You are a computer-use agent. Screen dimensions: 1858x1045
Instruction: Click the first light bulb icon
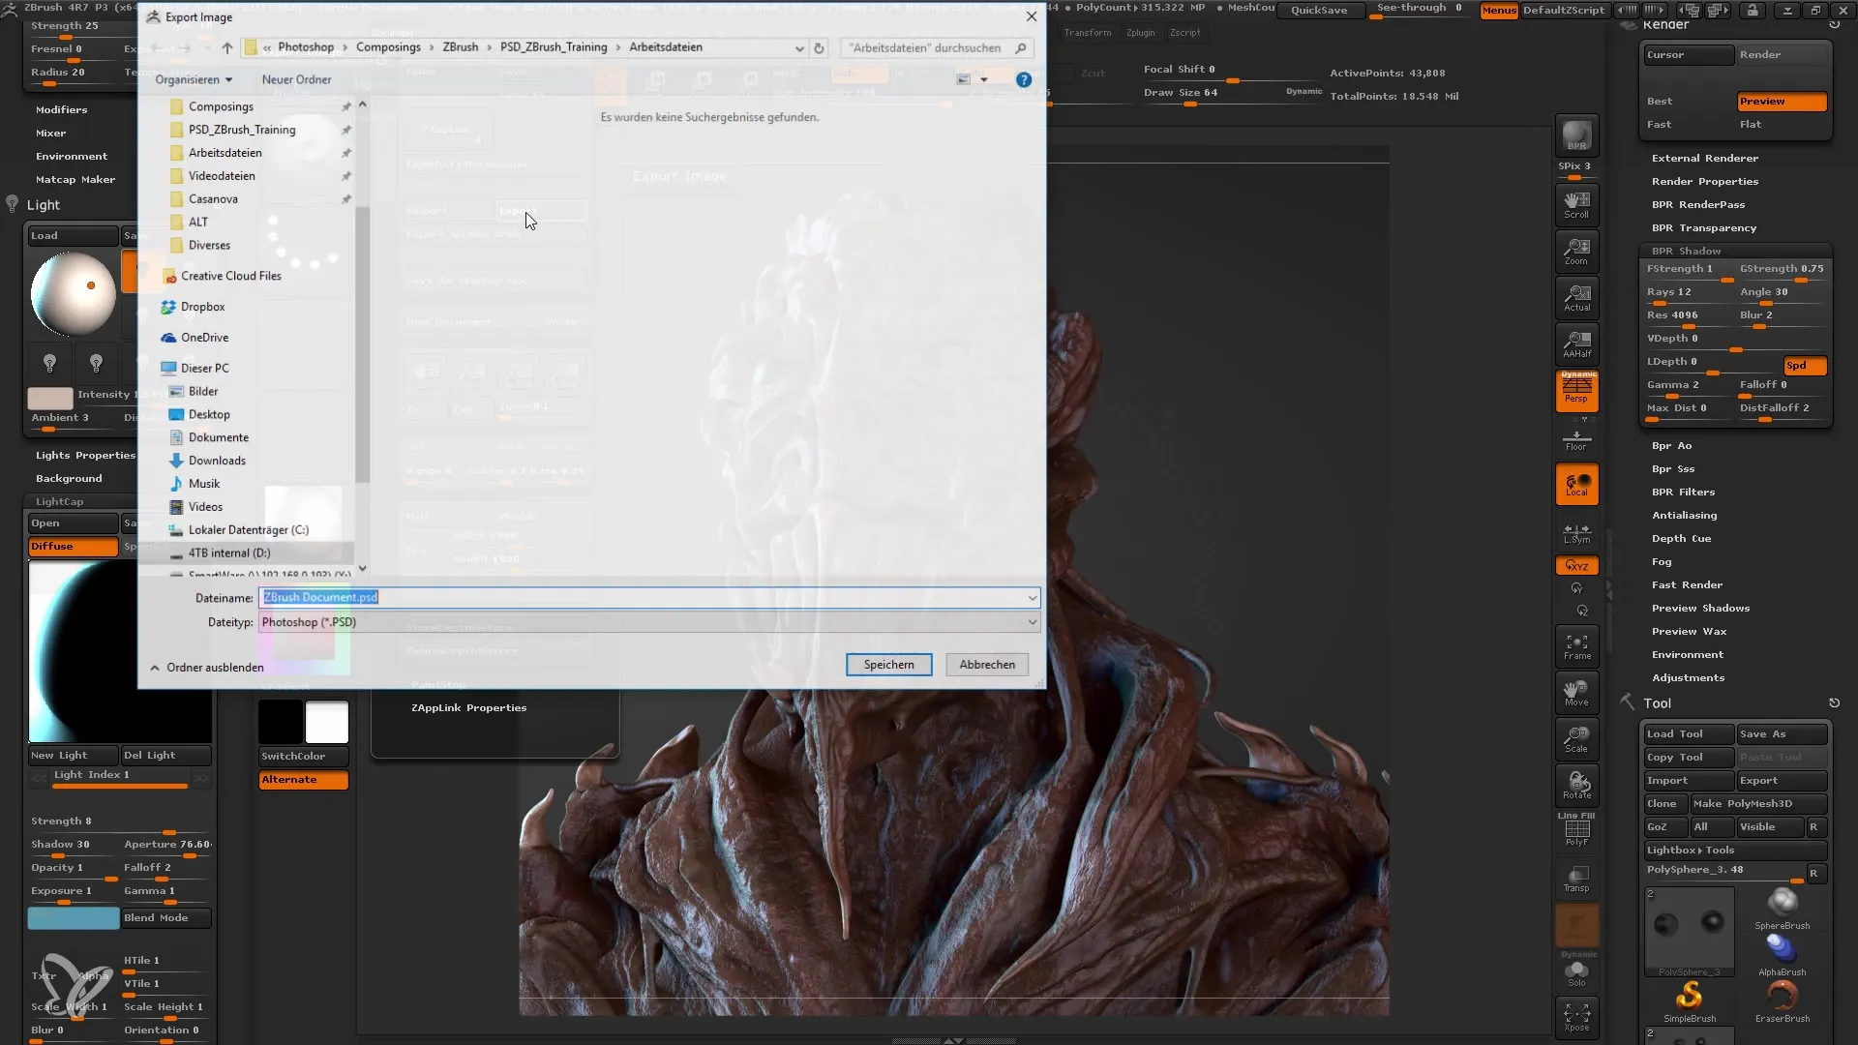pyautogui.click(x=49, y=363)
